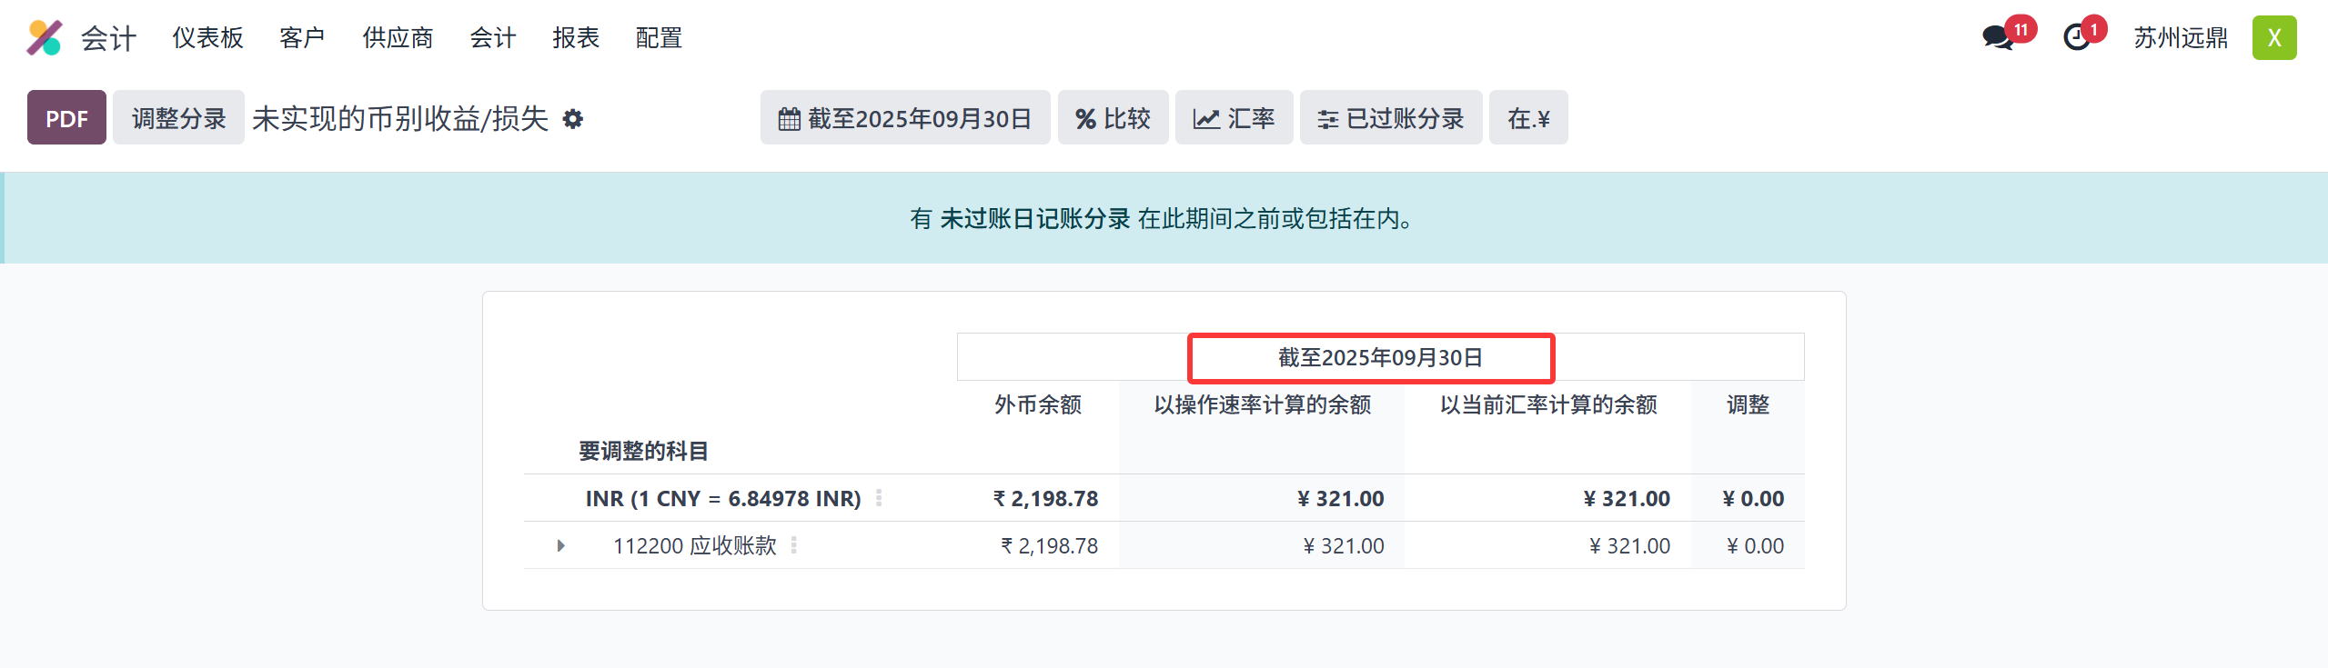Open the 报表 menu
The image size is (2328, 668).
(x=576, y=37)
